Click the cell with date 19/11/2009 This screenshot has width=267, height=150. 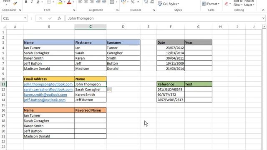click(x=171, y=63)
